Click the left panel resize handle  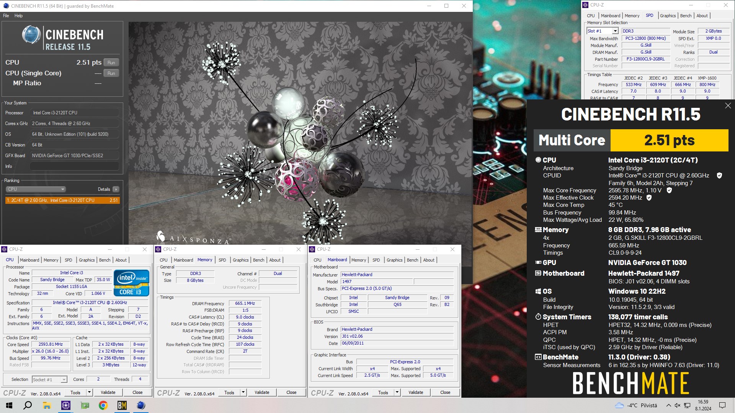pyautogui.click(x=126, y=151)
